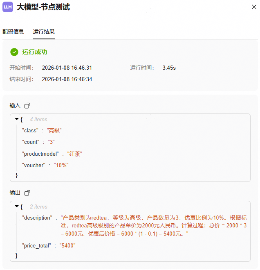
Task: Collapse the input JSON tree
Action: [17, 119]
